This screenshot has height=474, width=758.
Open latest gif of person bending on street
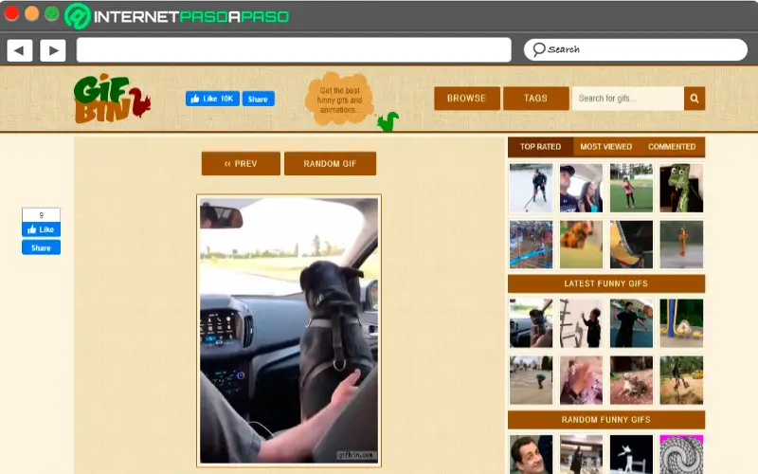click(531, 380)
